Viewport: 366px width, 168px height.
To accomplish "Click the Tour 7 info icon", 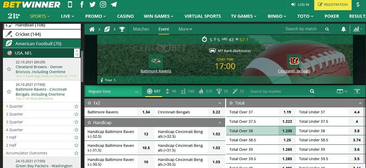I will (102, 80).
